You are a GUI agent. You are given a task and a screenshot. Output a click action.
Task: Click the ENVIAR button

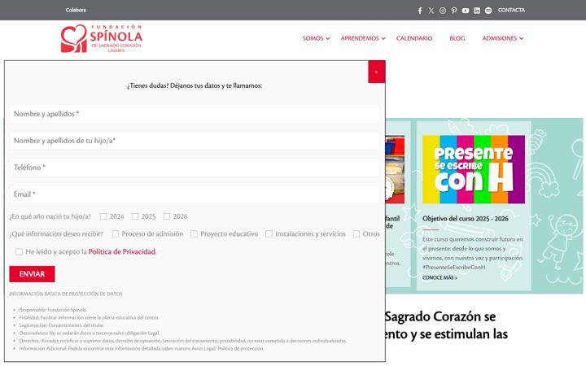[32, 274]
